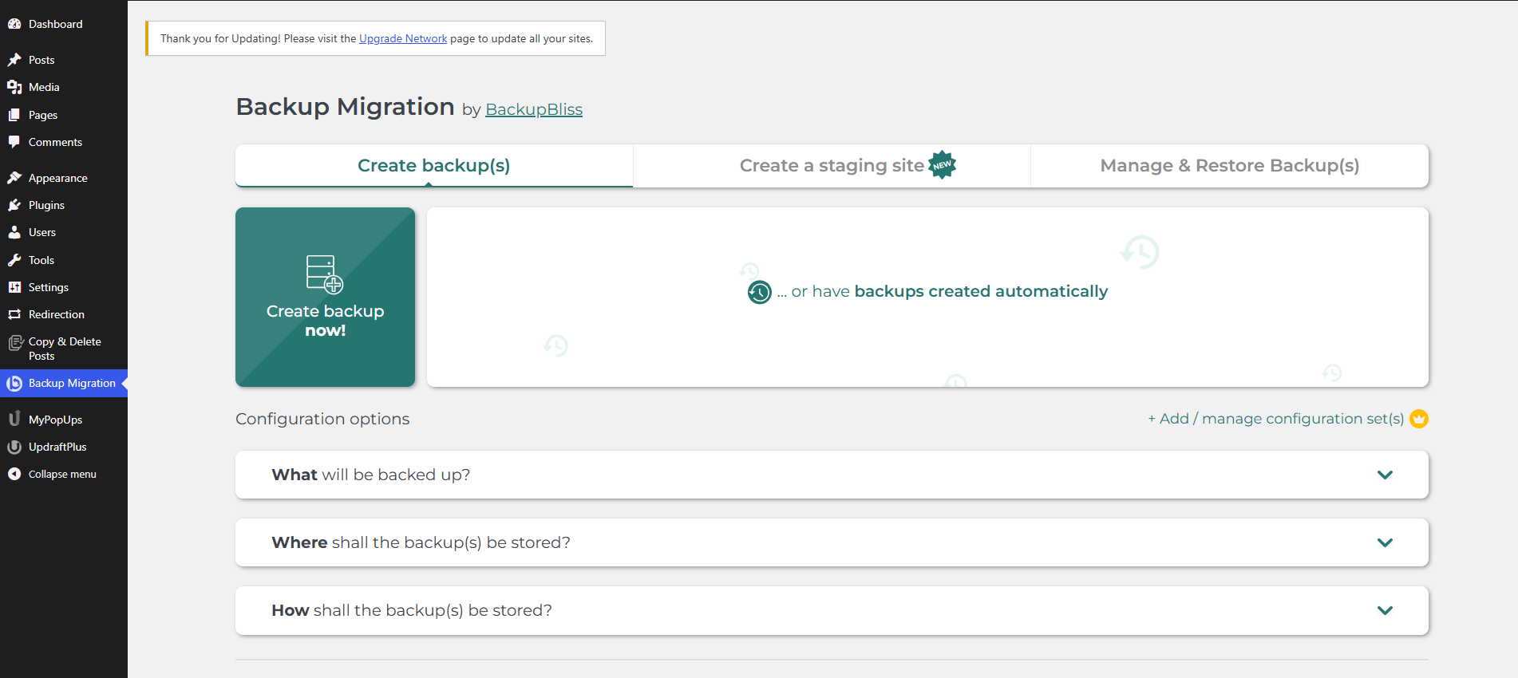The height and width of the screenshot is (678, 1518).
Task: Open the Upgrade Network link
Action: pos(403,38)
